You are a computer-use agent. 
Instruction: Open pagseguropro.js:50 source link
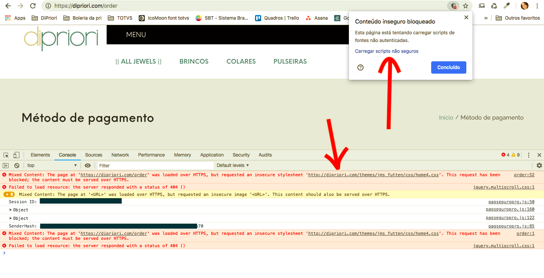click(512, 202)
